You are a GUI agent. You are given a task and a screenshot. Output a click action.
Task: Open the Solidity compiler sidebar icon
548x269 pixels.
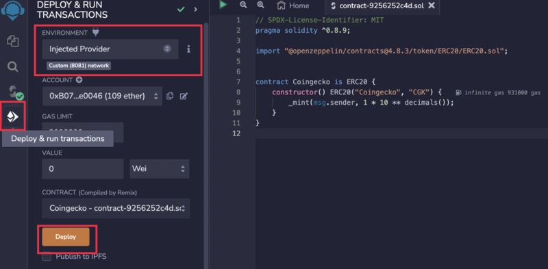pyautogui.click(x=15, y=93)
